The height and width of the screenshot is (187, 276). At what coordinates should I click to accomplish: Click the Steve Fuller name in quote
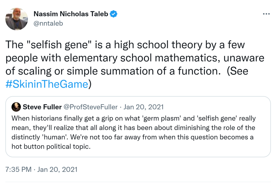pyautogui.click(x=42, y=107)
